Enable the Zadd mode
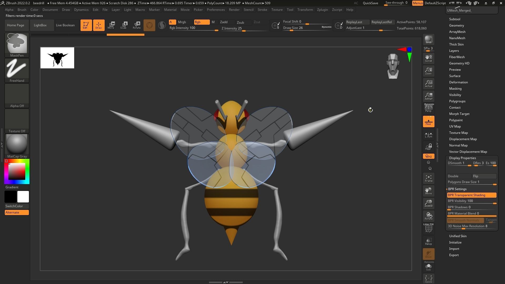 [227, 22]
